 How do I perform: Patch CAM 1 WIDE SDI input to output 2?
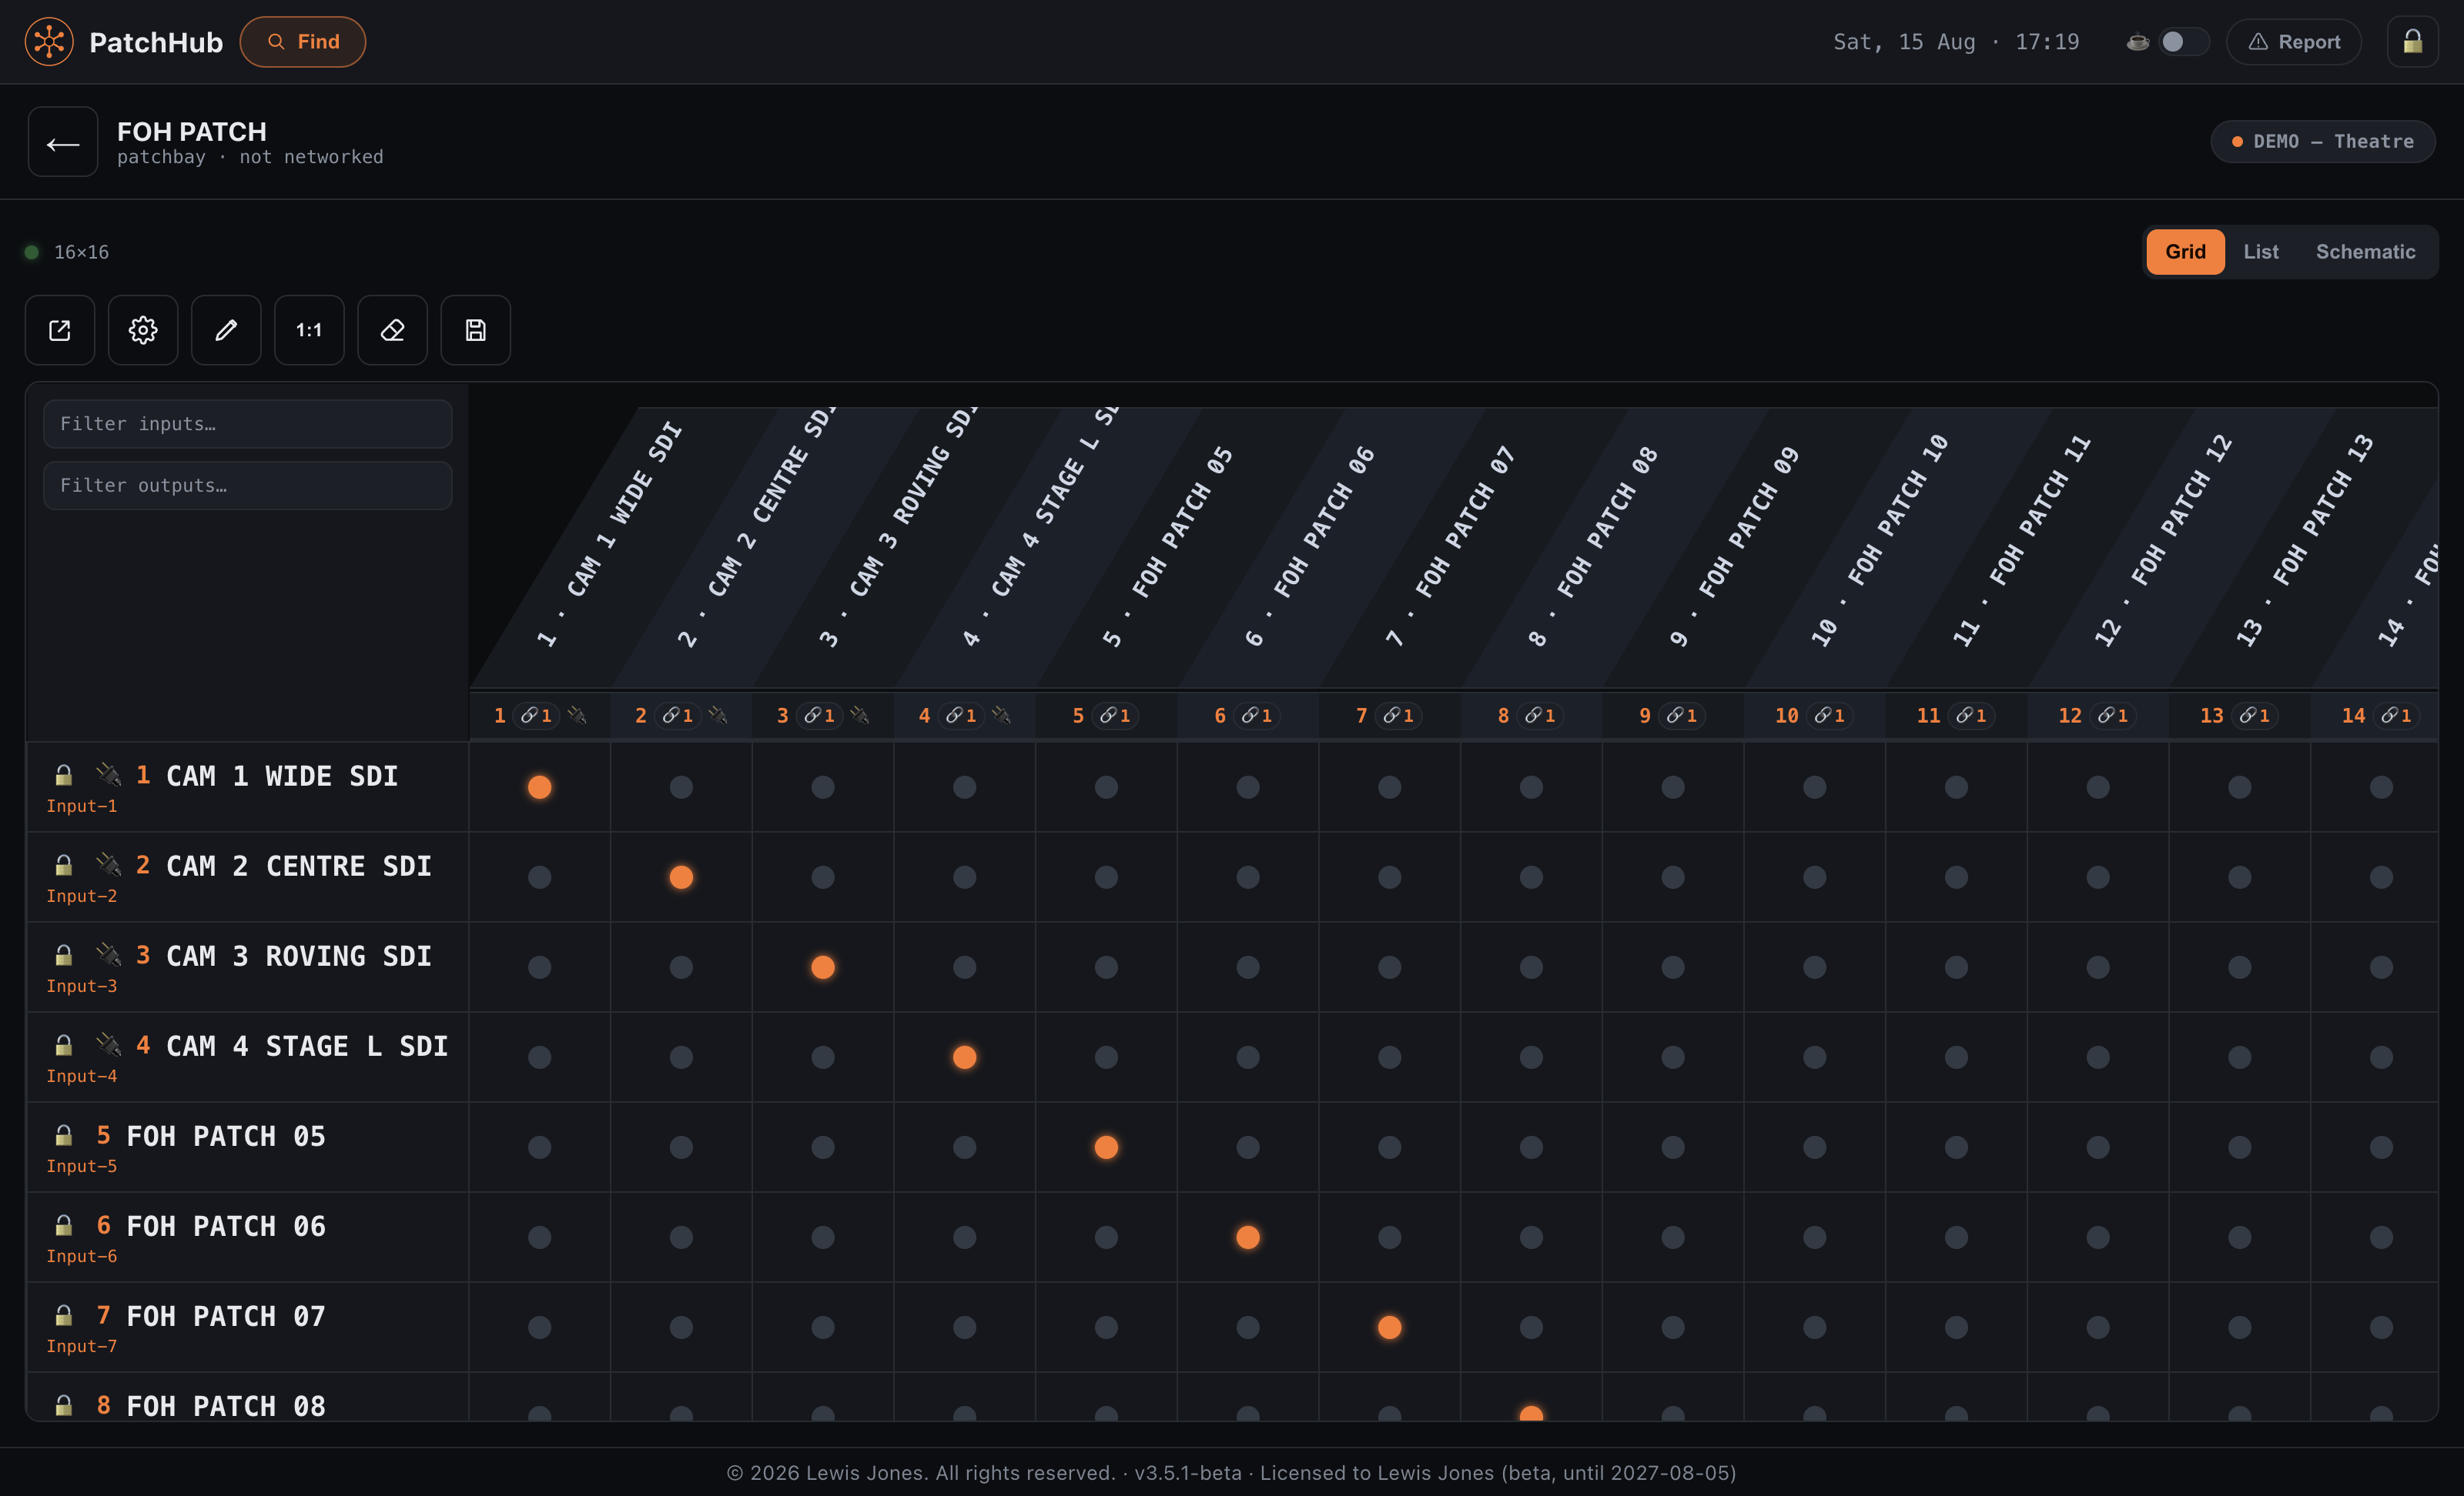coord(681,787)
